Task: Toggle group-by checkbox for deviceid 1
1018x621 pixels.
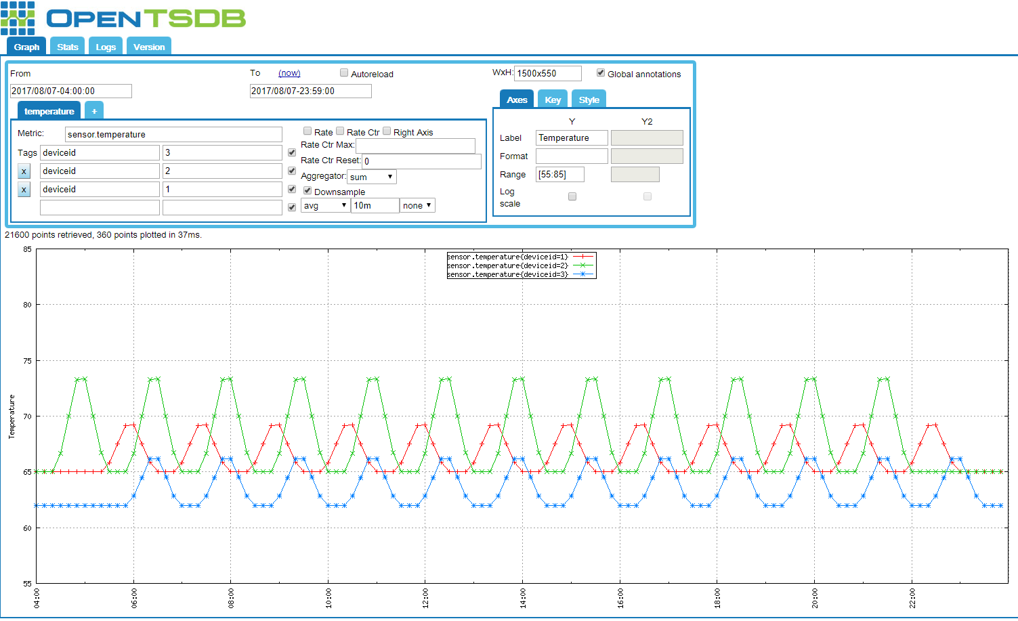Action: (292, 190)
